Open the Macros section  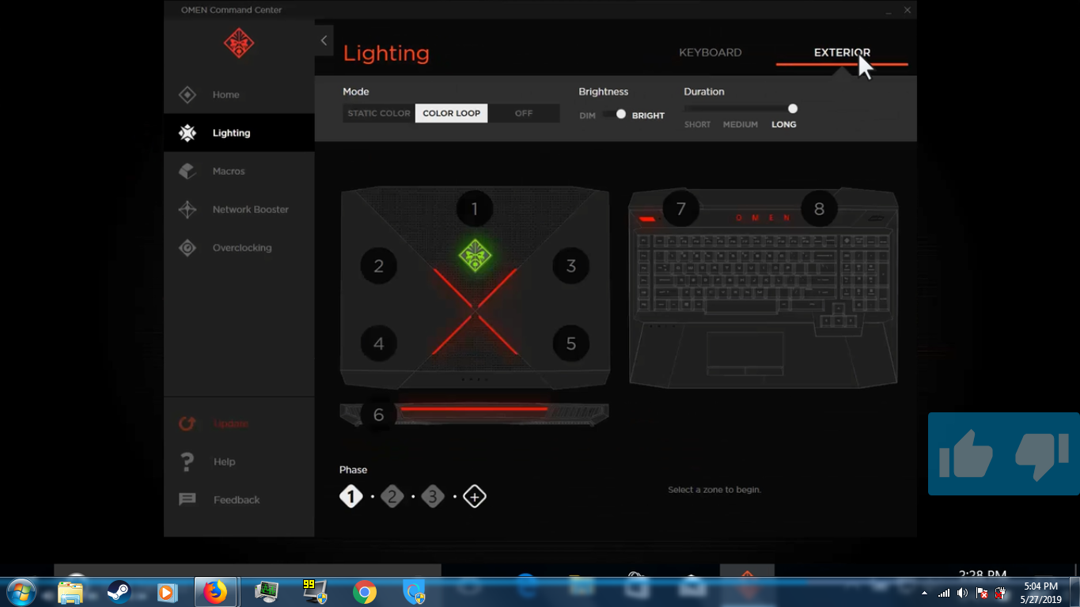coord(239,171)
